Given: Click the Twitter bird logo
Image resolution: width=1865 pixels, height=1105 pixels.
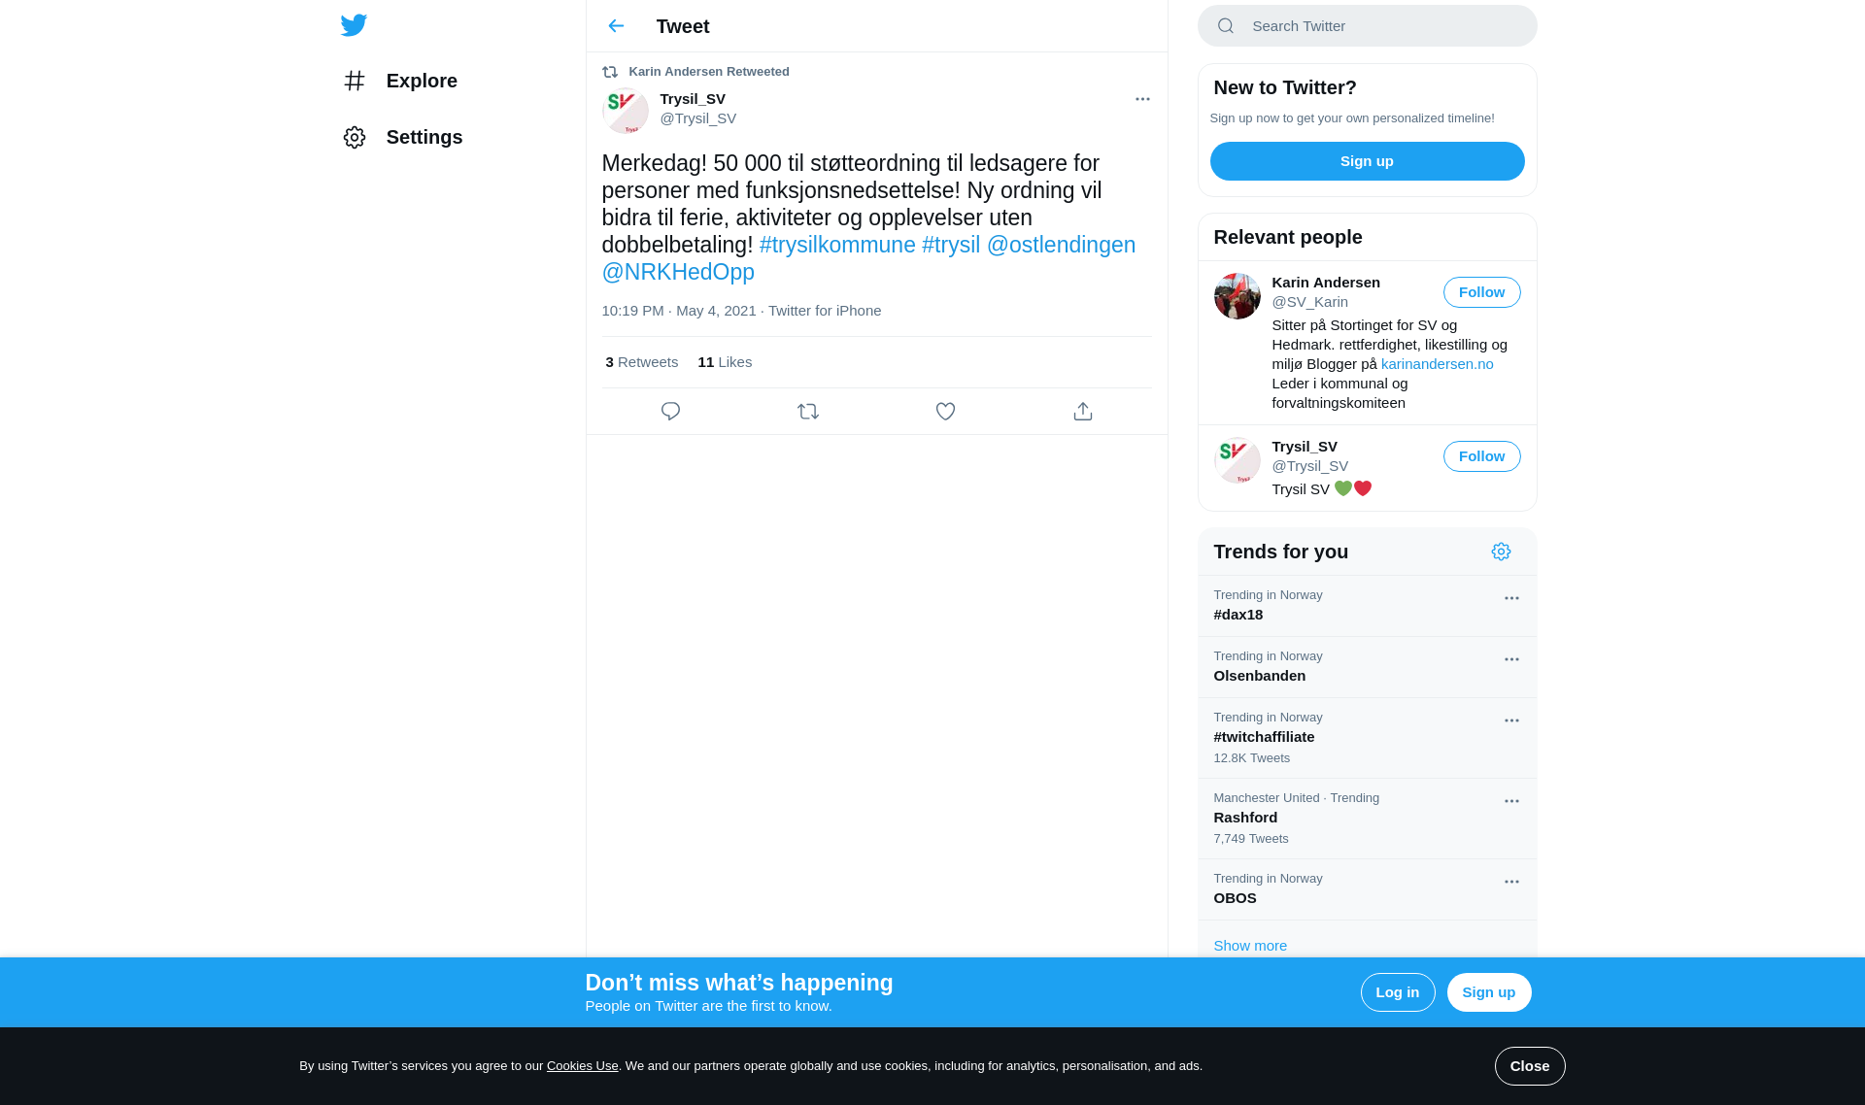Looking at the screenshot, I should [x=354, y=25].
